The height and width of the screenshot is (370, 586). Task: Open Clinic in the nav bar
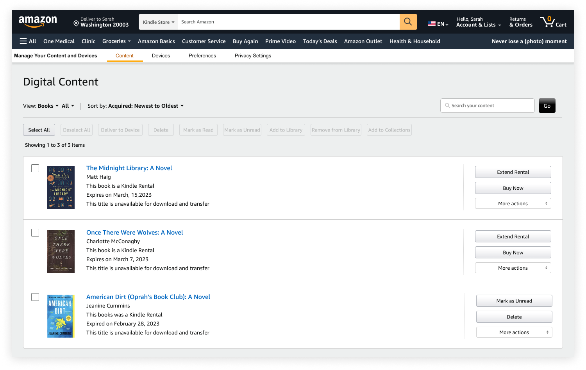[88, 41]
